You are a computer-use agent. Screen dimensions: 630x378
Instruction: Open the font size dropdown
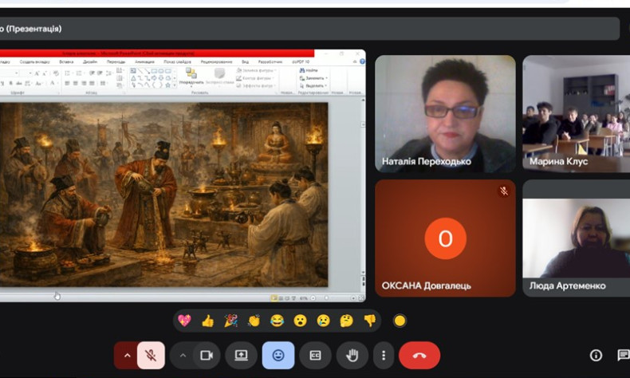coord(30,73)
